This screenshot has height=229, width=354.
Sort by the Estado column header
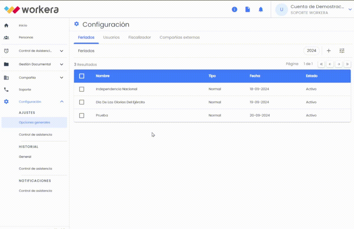312,76
